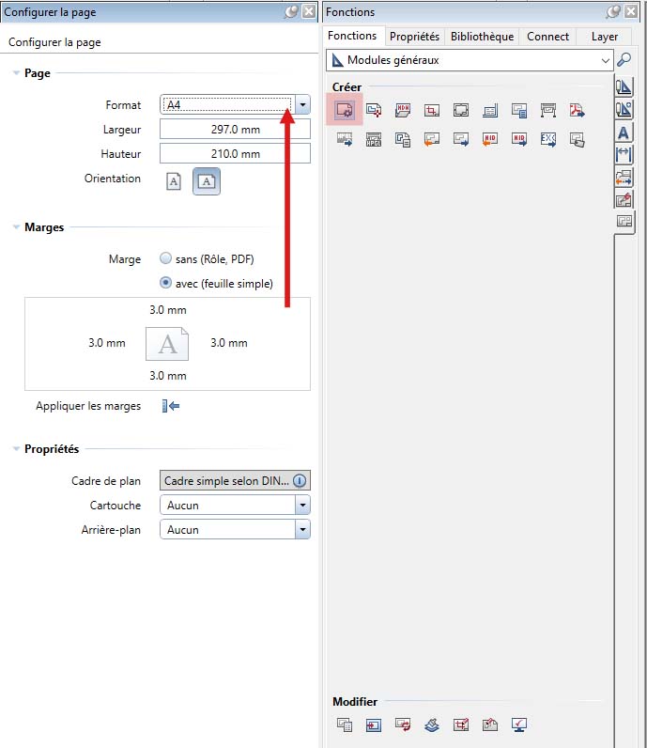The image size is (647, 748).
Task: Click the orange and blue arrows sidebar tab
Action: pos(624,177)
